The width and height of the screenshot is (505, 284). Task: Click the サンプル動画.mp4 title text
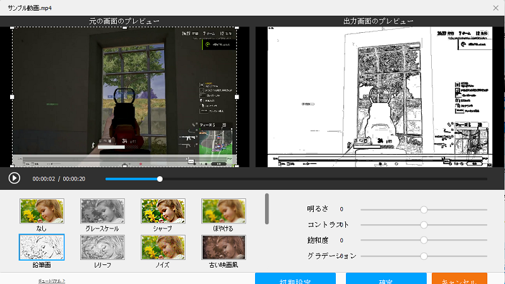(30, 8)
